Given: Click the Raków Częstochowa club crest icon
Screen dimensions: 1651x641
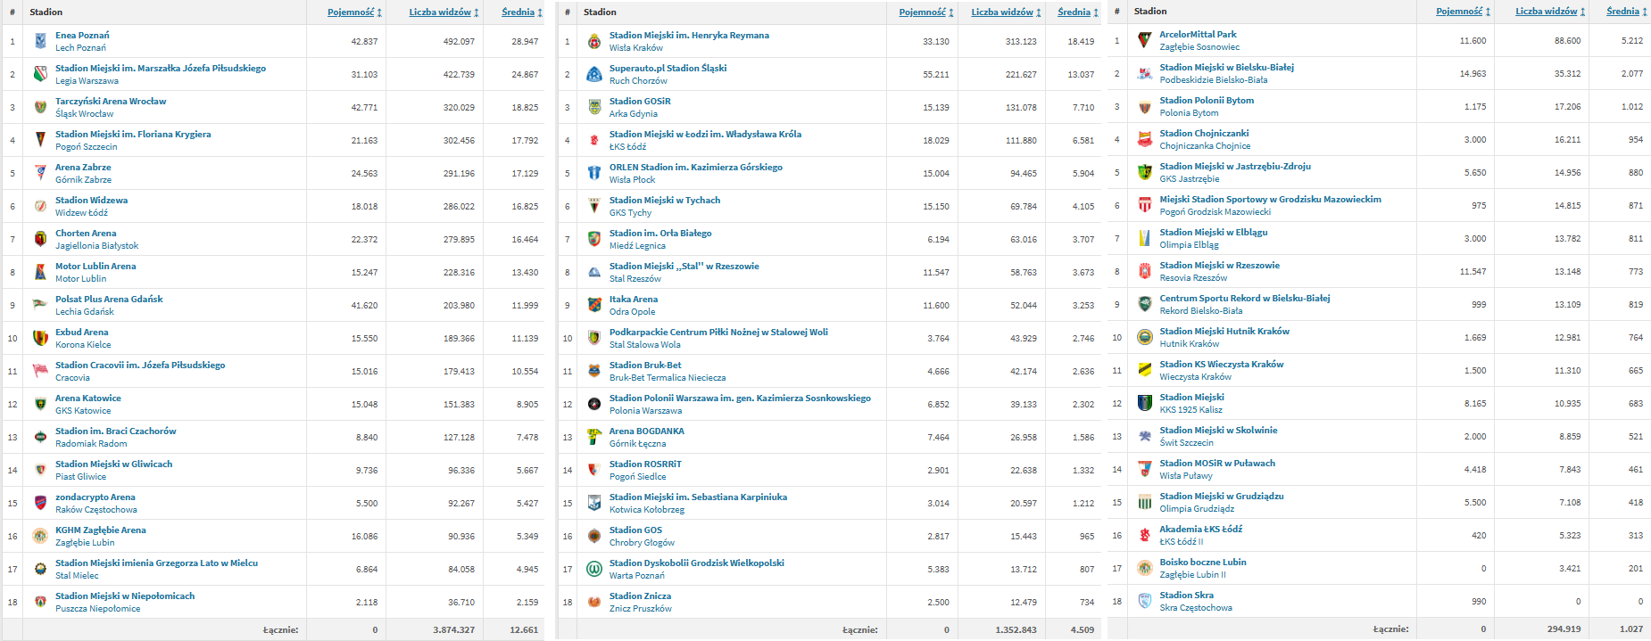Looking at the screenshot, I should pos(40,503).
